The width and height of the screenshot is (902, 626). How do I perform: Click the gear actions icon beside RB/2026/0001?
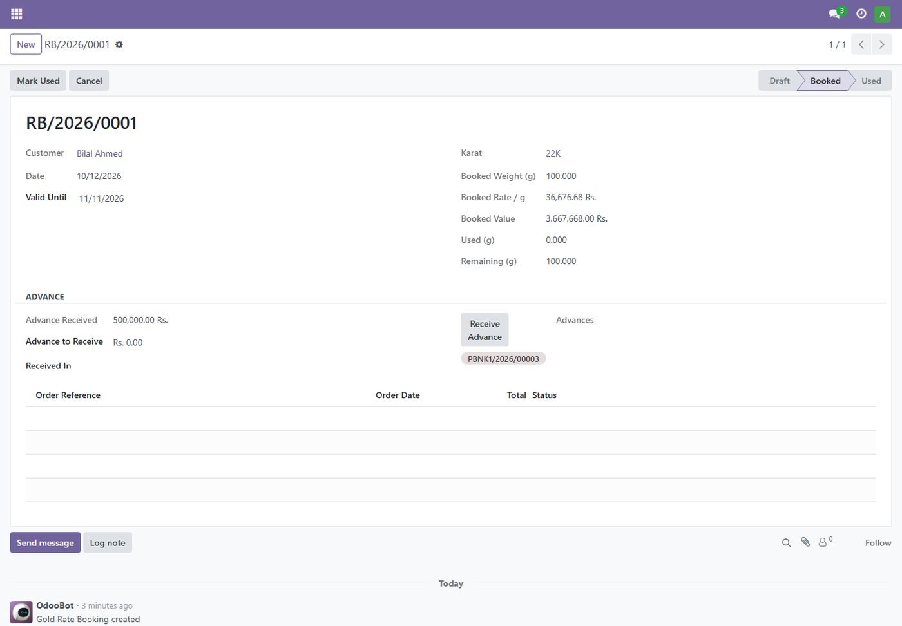pos(119,44)
